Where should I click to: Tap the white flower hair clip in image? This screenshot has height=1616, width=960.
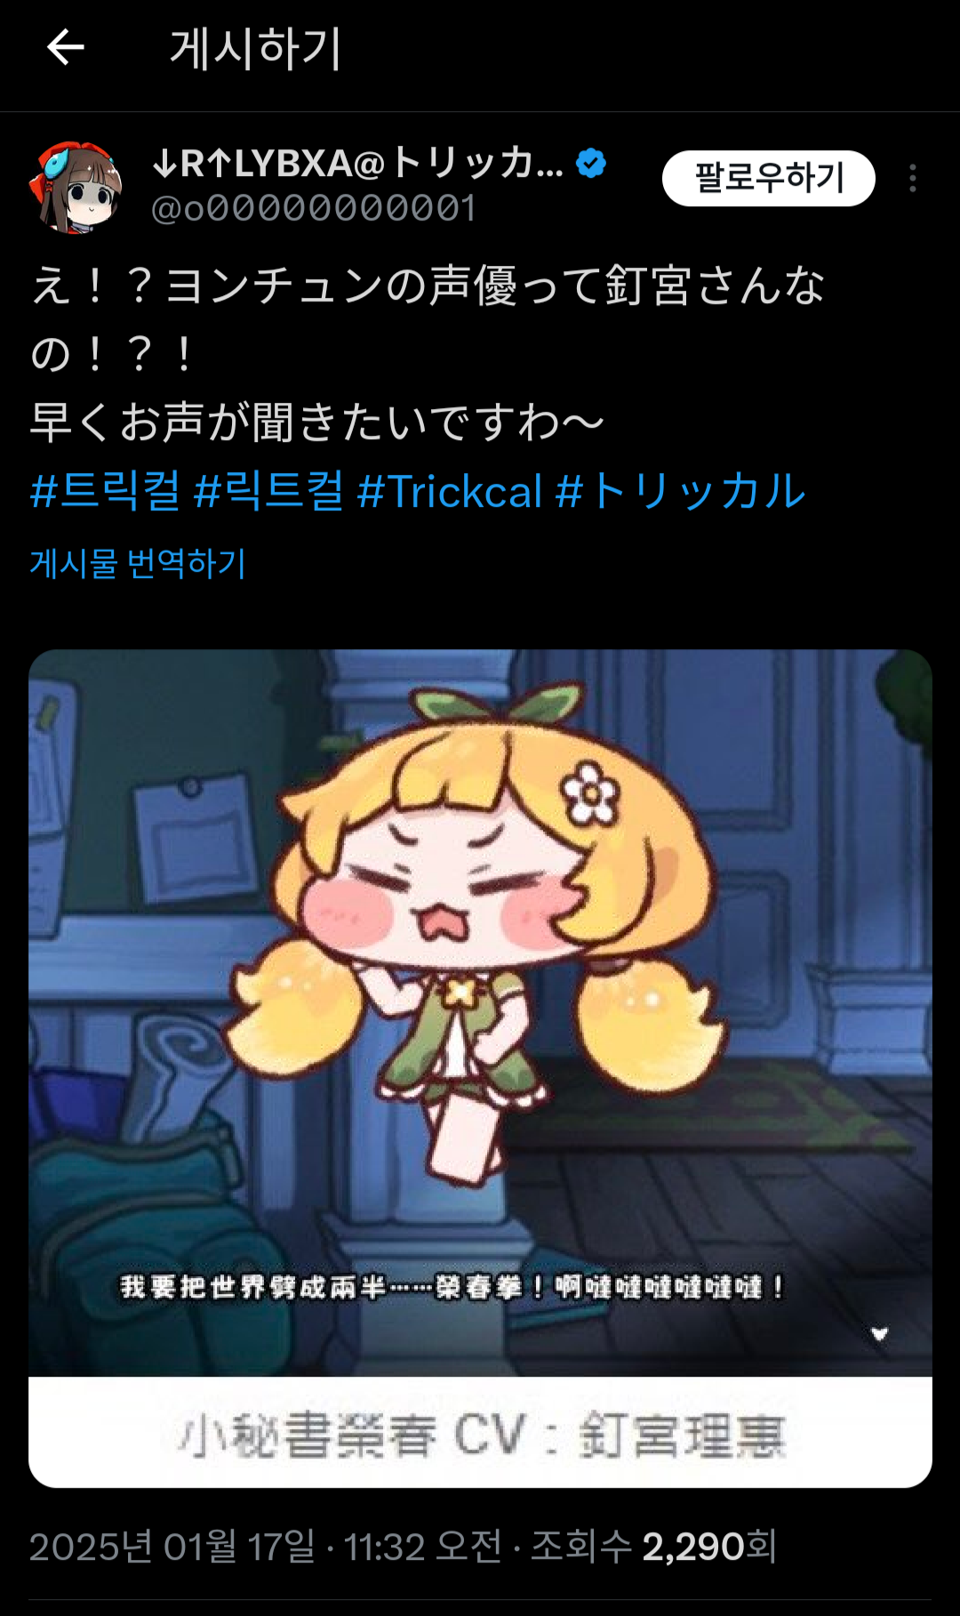click(589, 792)
